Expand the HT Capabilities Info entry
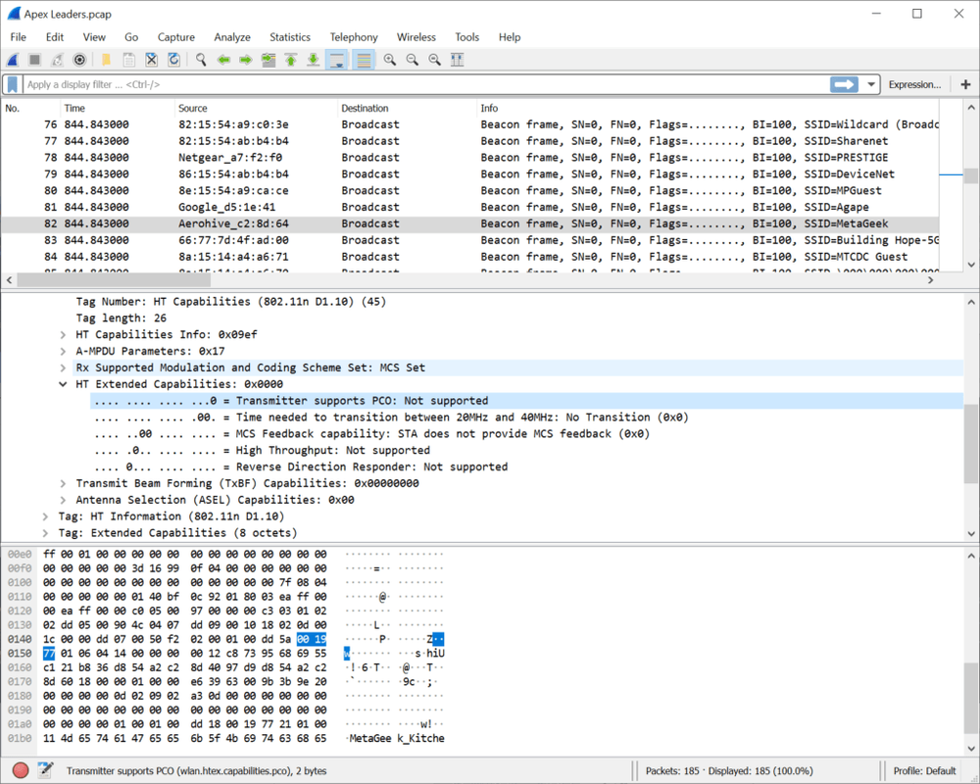Viewport: 980px width, 784px height. point(63,334)
